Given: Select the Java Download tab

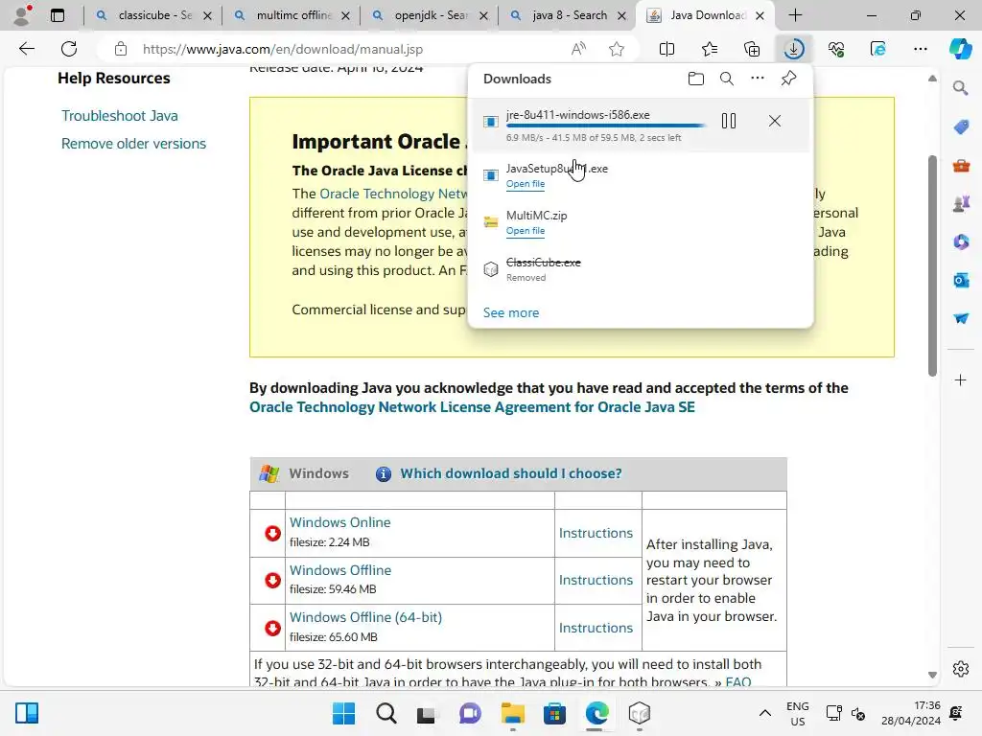Looking at the screenshot, I should [706, 15].
